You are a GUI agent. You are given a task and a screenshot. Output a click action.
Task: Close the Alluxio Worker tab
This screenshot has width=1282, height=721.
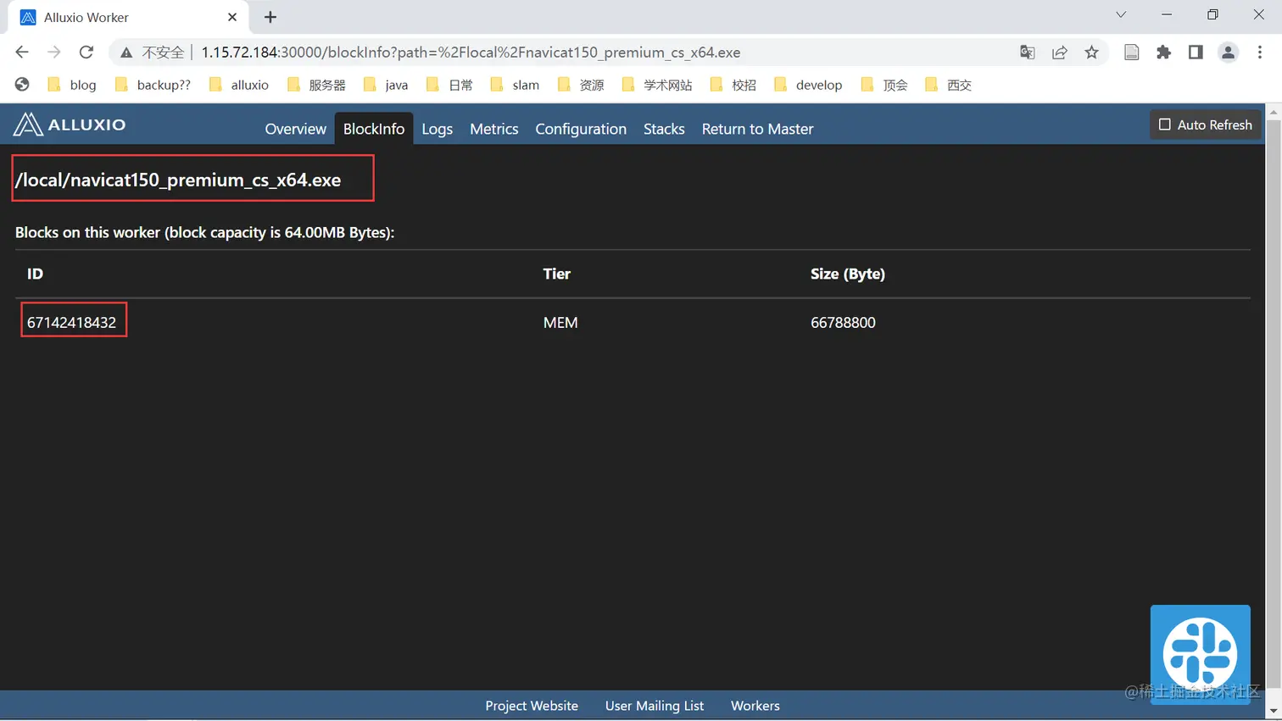pyautogui.click(x=232, y=17)
